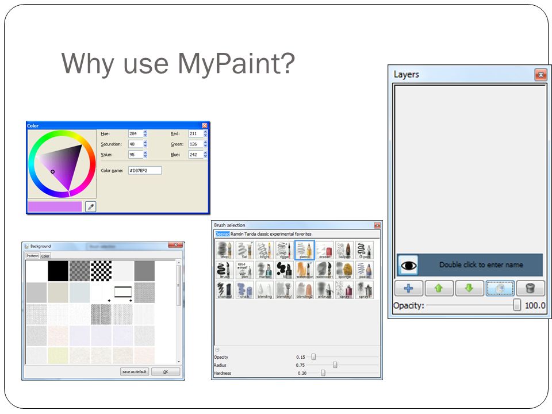The image size is (552, 414).
Task: Click the merge layer button
Action: coord(500,288)
